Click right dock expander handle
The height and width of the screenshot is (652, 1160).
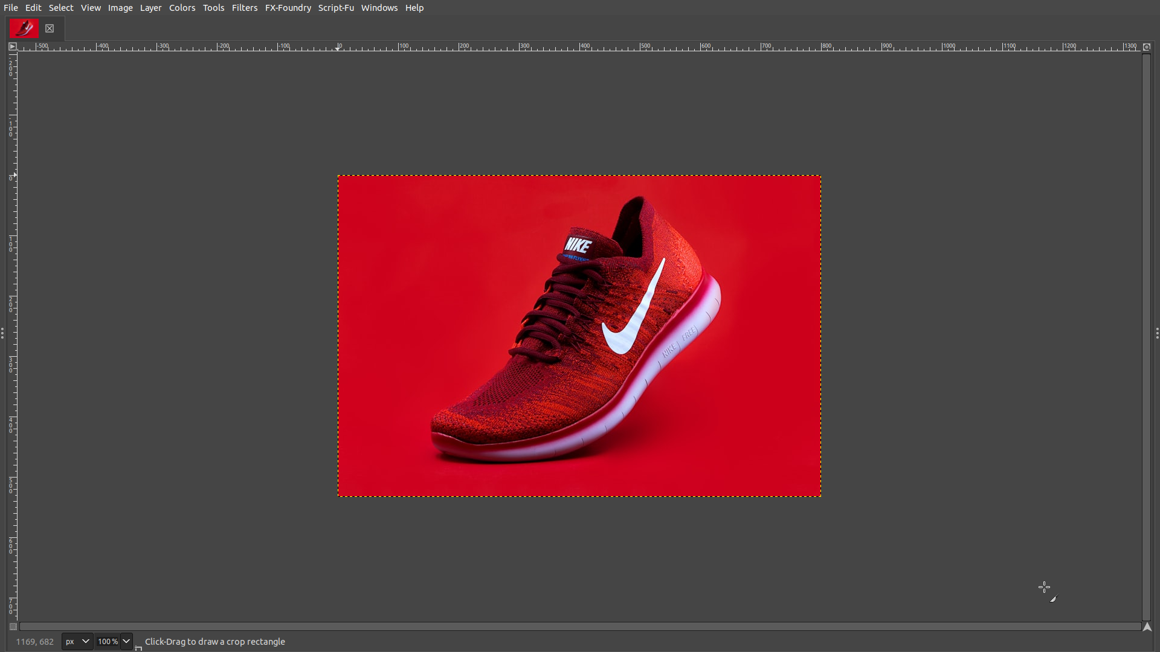tap(1157, 333)
